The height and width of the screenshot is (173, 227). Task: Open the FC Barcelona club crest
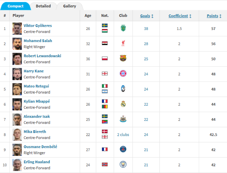pos(123,59)
